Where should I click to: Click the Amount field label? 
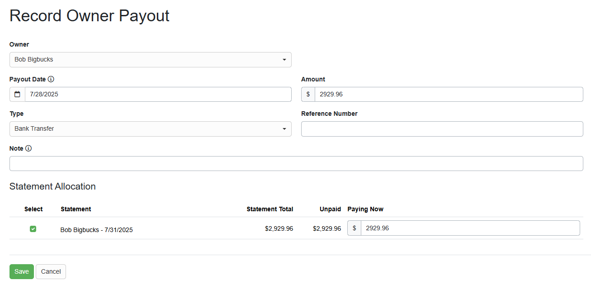point(313,79)
